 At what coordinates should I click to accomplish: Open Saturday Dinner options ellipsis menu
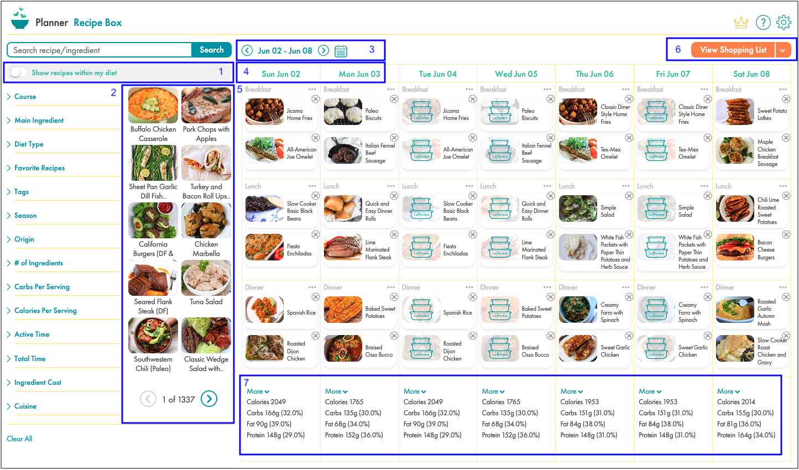click(783, 288)
